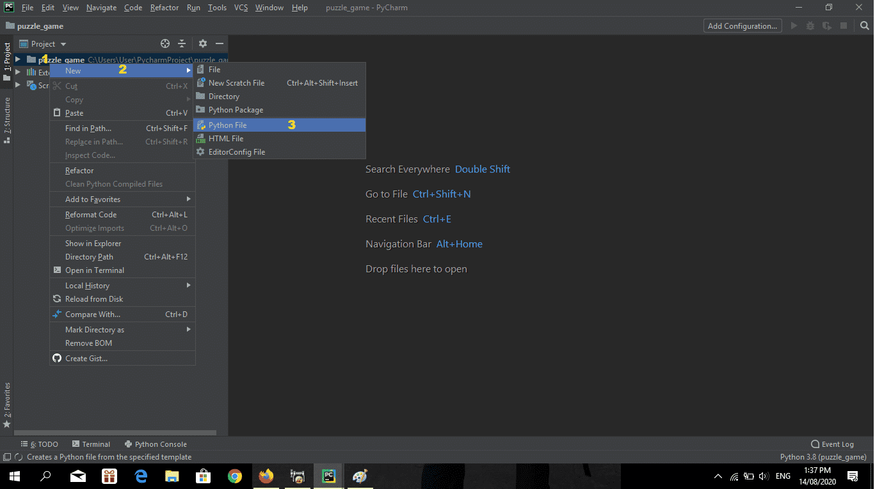The height and width of the screenshot is (489, 875).
Task: Expand the External Libraries node
Action: point(19,72)
